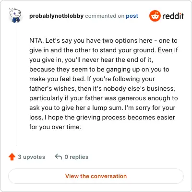Click the line starting "loss, I hope the grieving"
Screen dimensions: 192x192
(x=102, y=118)
